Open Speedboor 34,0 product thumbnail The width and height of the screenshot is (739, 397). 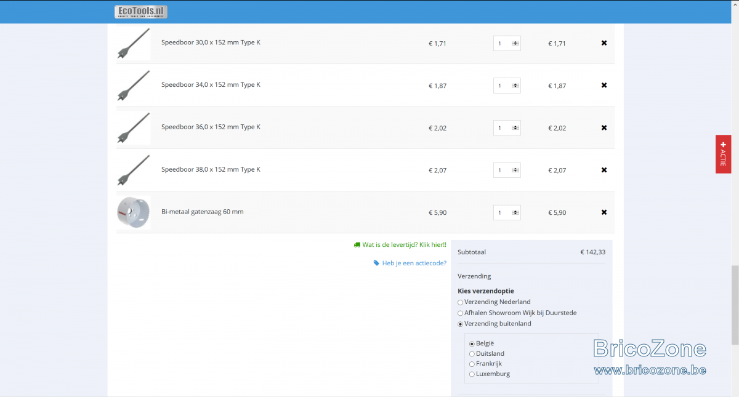(134, 86)
